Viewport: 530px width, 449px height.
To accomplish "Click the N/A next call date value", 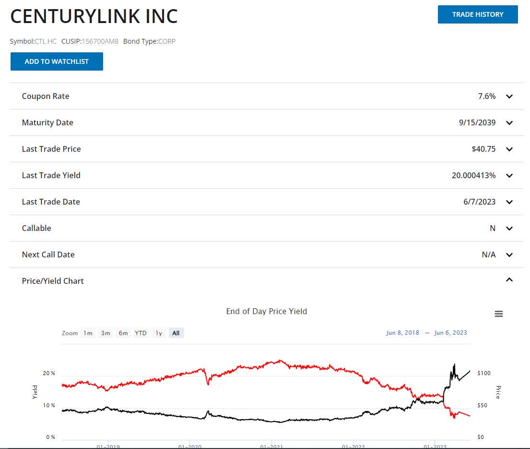I will (x=489, y=255).
